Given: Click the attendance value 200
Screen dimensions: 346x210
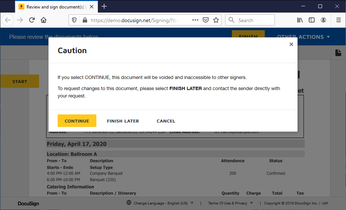Looking at the screenshot, I should [x=233, y=173].
